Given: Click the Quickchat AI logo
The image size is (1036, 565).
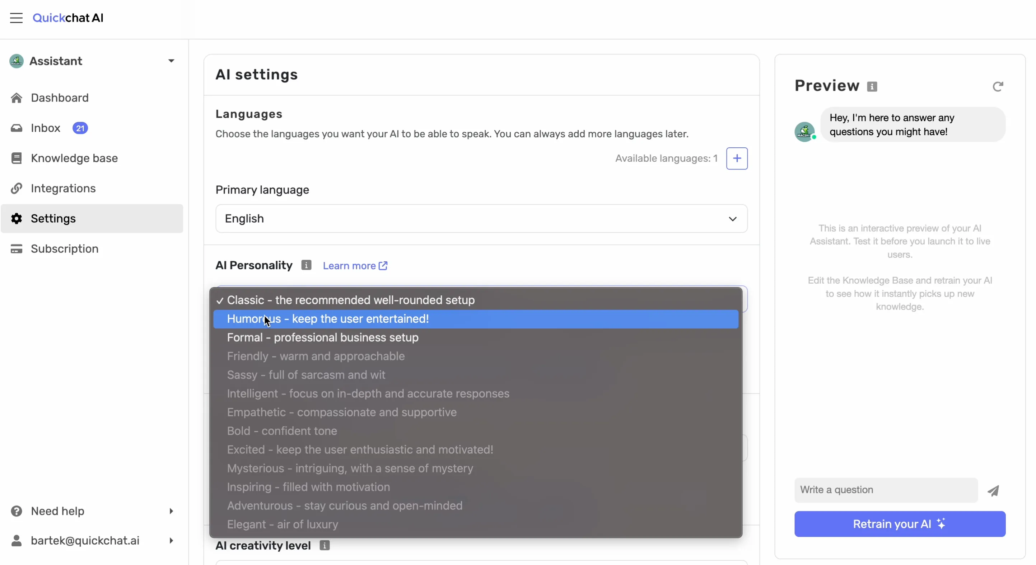Looking at the screenshot, I should 68,18.
